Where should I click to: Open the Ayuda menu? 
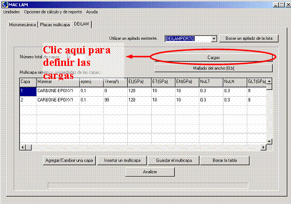tap(92, 12)
